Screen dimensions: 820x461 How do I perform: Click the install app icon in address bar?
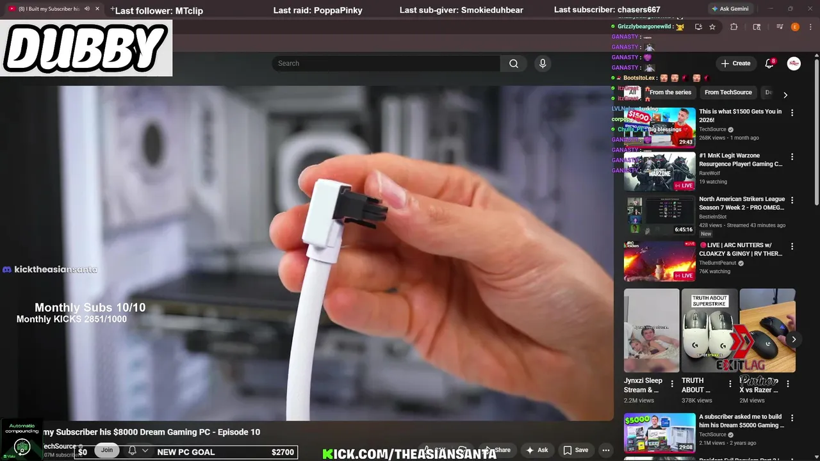coord(698,27)
